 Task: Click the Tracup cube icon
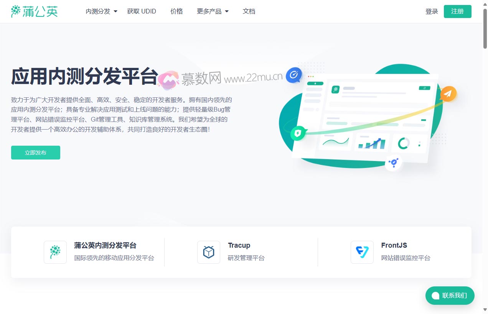coord(209,252)
